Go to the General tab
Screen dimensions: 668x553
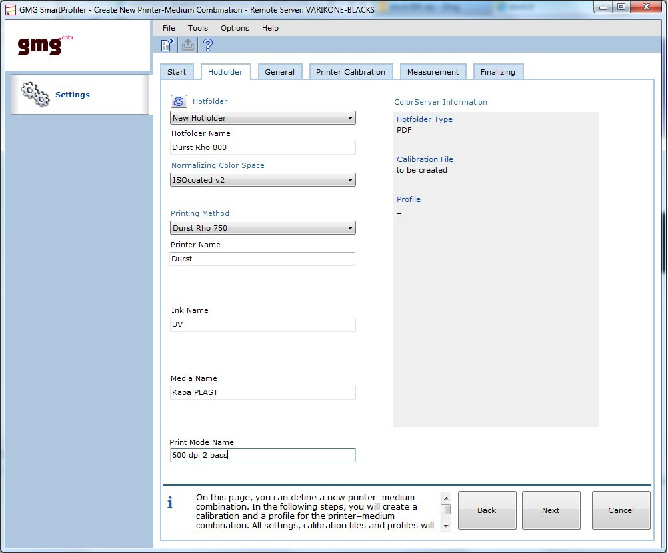[279, 71]
